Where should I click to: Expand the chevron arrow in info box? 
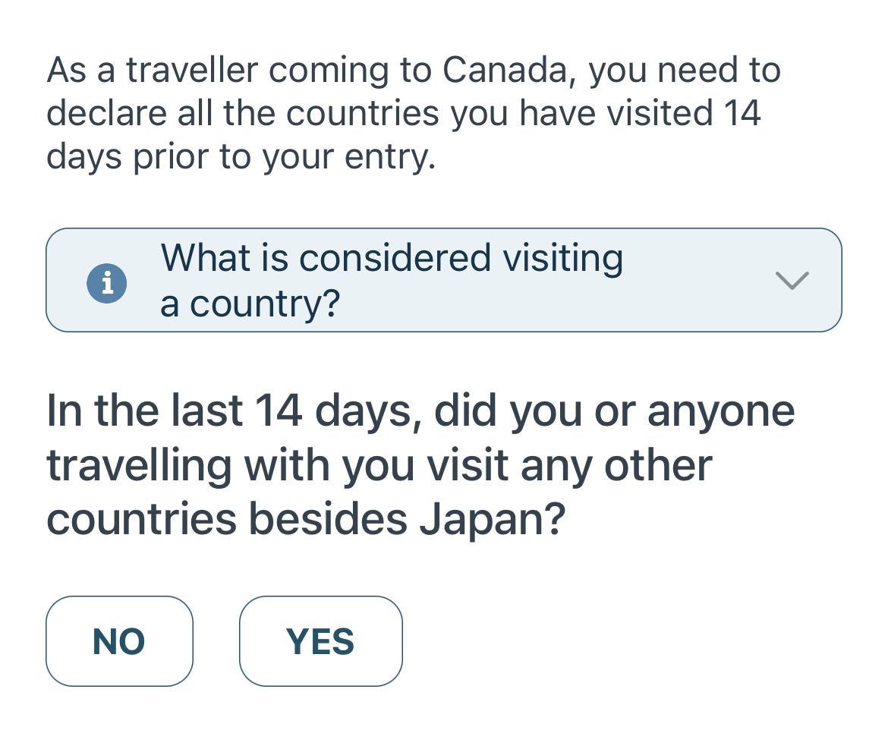pos(792,280)
